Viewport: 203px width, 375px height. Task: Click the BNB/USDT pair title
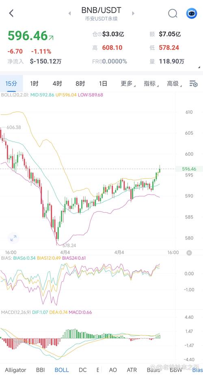click(101, 10)
